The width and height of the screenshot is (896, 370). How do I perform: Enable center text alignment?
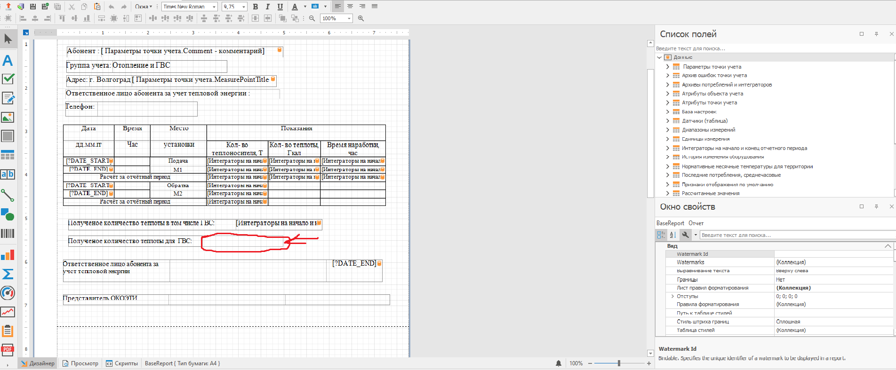(x=350, y=7)
